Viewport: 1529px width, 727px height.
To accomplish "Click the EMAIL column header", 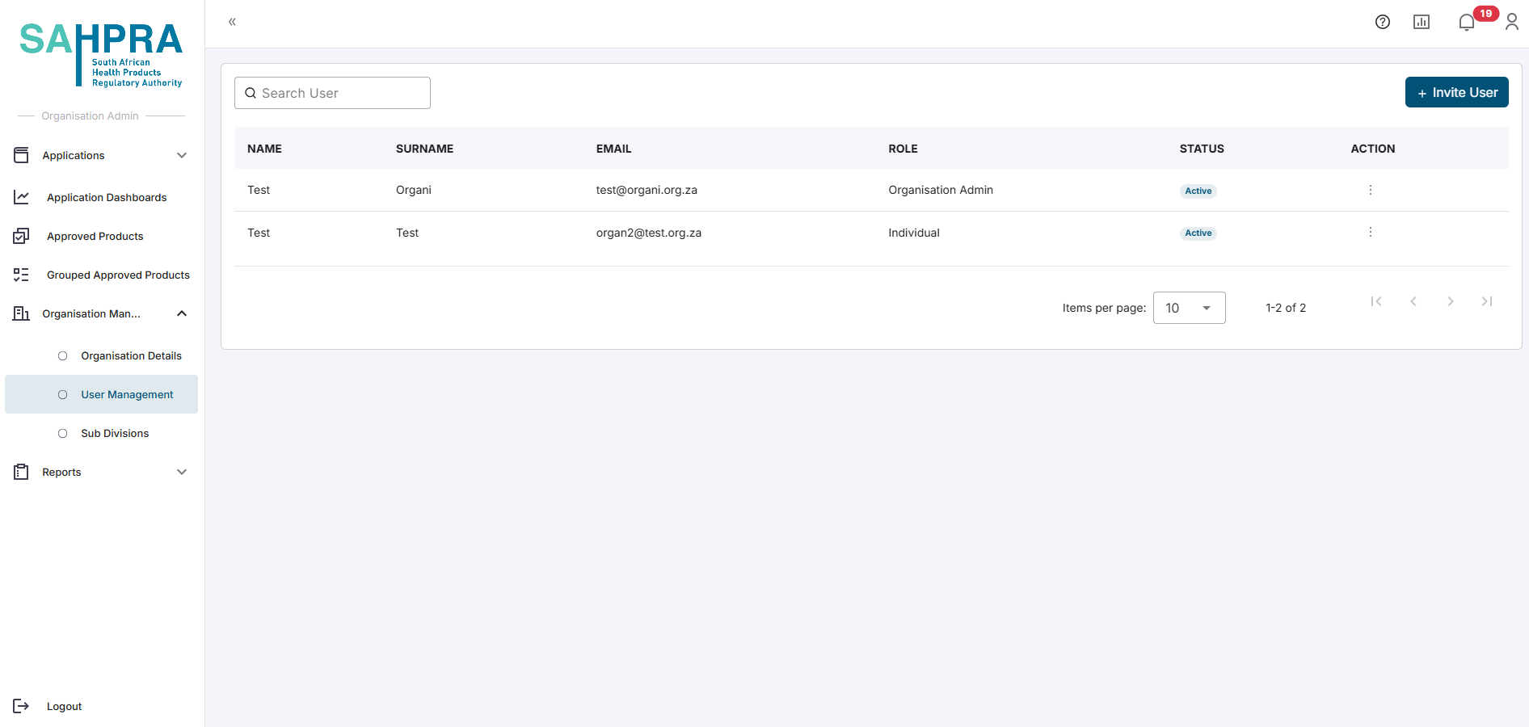I will coord(613,149).
